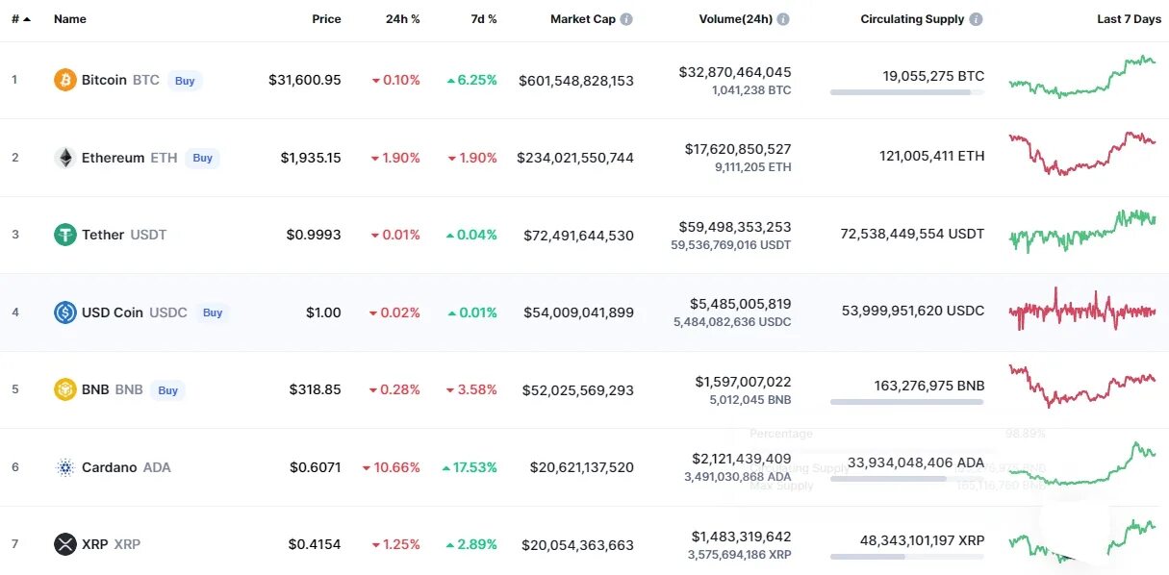
Task: Open Bitcoin last 7 days sparkline chart
Action: 1082,77
